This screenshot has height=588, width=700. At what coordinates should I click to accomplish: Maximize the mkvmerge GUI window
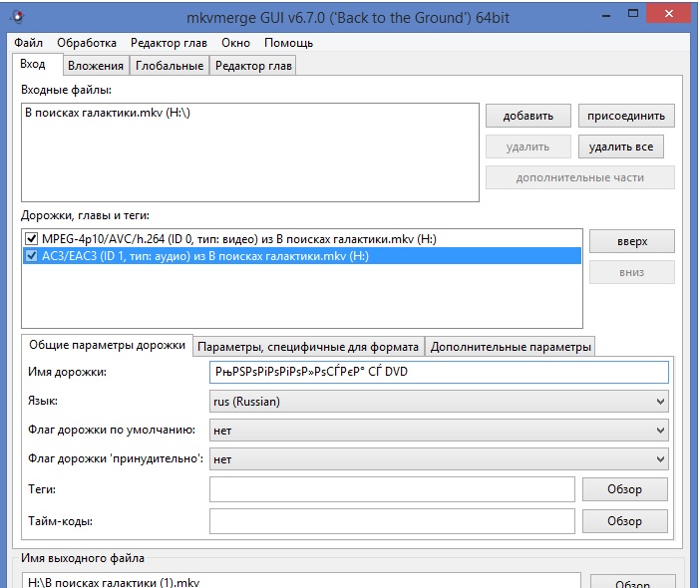(x=633, y=14)
